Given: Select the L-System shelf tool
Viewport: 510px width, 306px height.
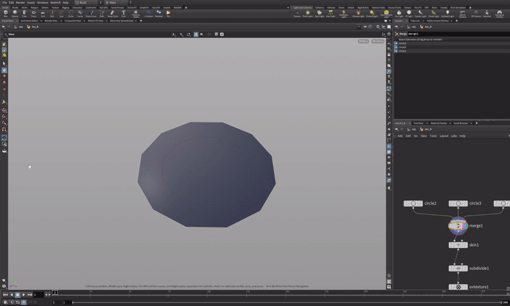Looking at the screenshot, I should (x=149, y=13).
